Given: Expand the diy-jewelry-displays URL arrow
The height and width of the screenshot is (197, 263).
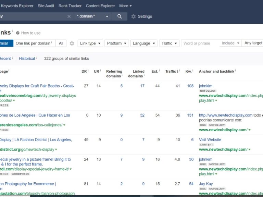Looking at the screenshot, I should click(x=14, y=101).
